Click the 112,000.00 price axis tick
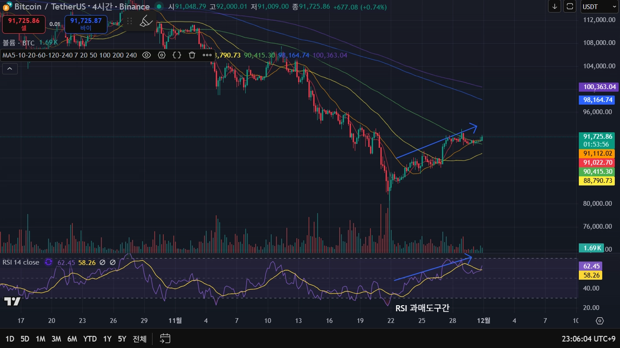 [x=599, y=20]
